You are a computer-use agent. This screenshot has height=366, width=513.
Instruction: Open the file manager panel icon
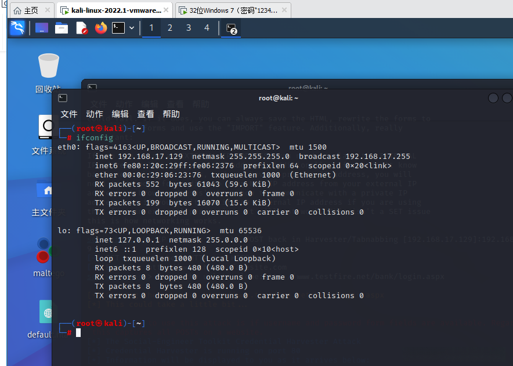pos(62,28)
